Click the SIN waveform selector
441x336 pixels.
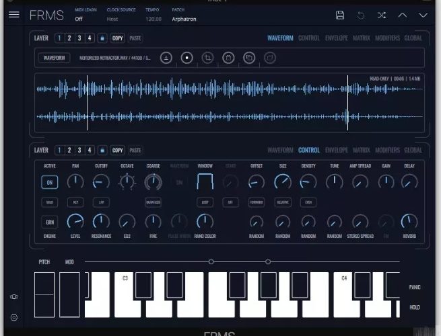(x=179, y=183)
